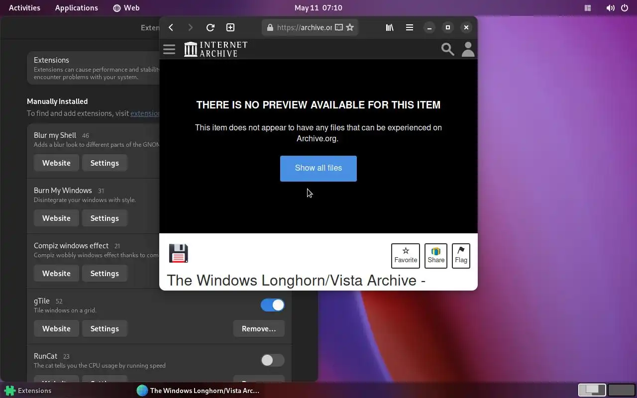637x398 pixels.
Task: Disable the gTile extension toggle
Action: 273,305
